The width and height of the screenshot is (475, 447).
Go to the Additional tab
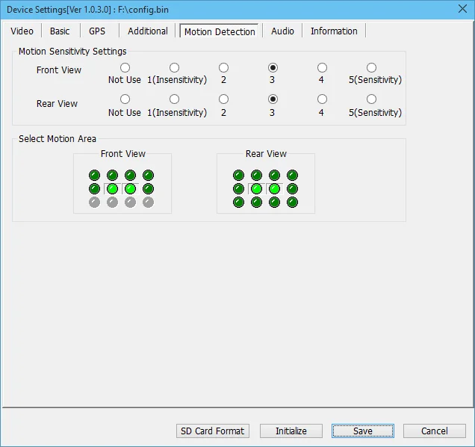coord(148,31)
